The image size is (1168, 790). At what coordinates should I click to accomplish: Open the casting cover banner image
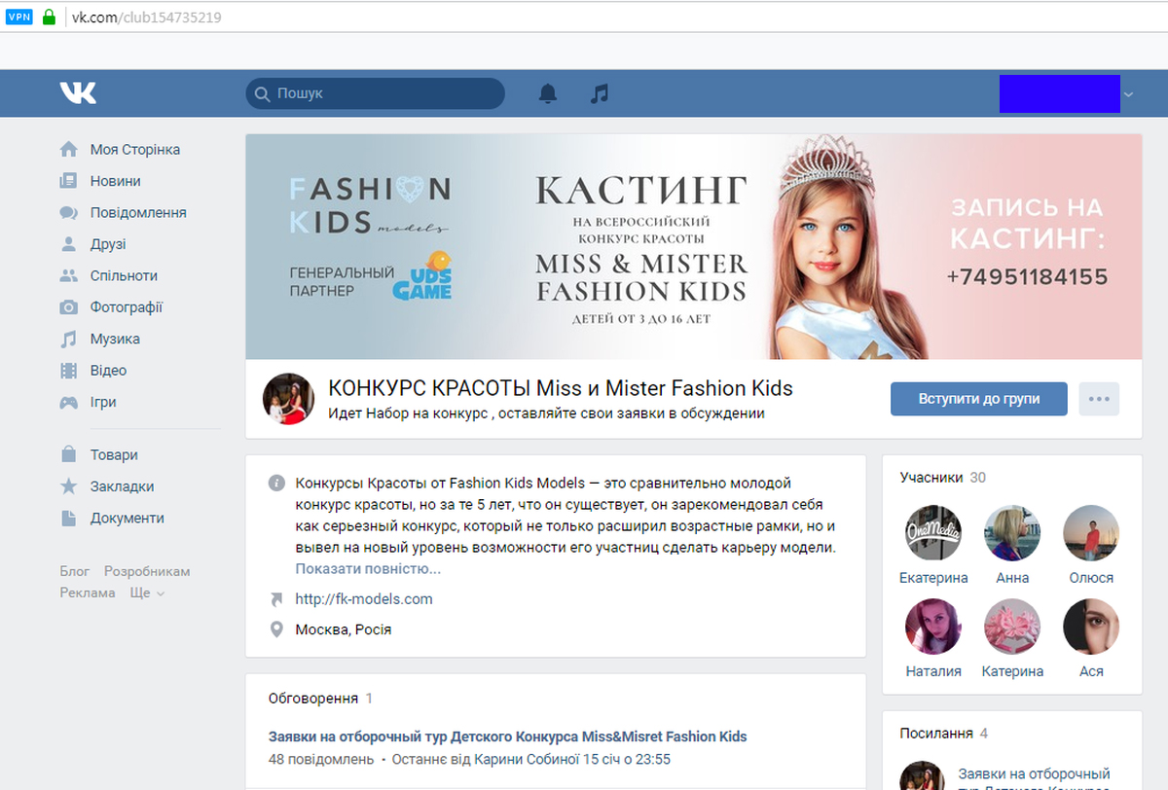694,247
